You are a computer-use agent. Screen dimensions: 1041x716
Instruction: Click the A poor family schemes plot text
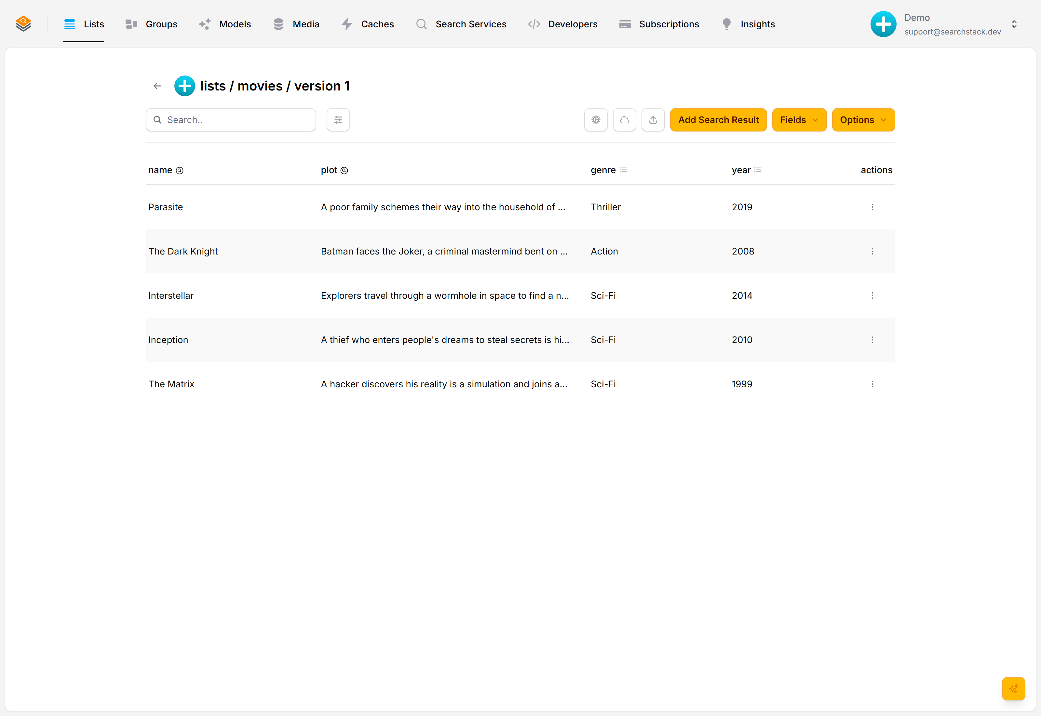coord(443,207)
